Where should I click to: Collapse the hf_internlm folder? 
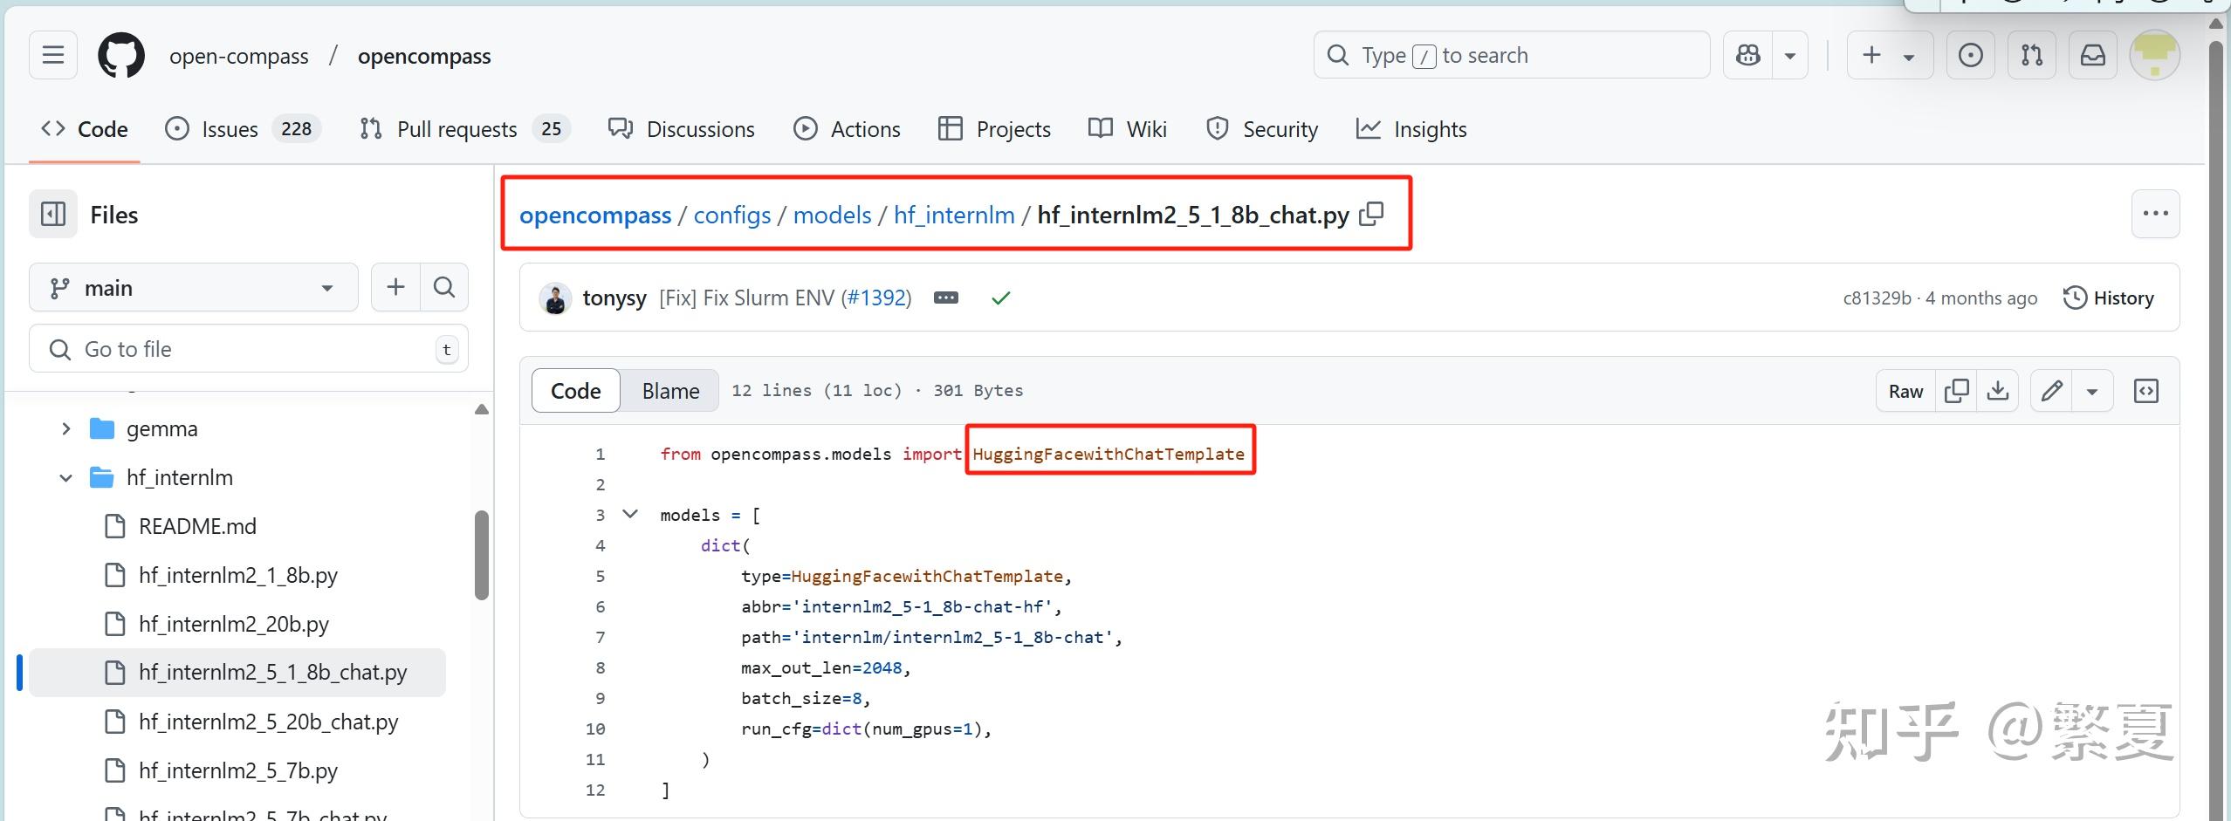pyautogui.click(x=66, y=478)
